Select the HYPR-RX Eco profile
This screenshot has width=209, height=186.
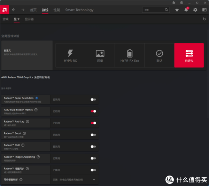click(130, 55)
